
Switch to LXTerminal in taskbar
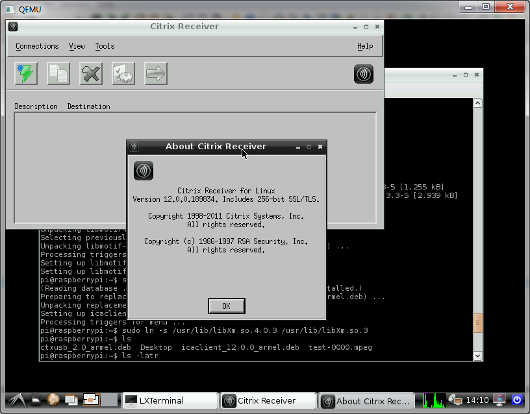170,401
